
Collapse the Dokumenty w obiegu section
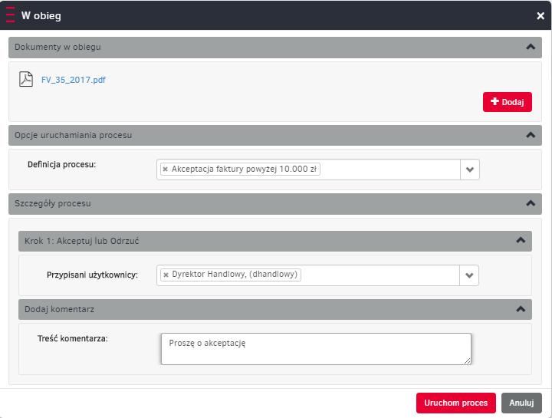tap(531, 48)
